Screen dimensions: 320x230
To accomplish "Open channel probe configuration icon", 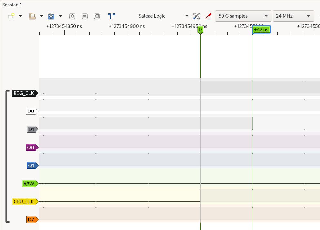I will [209, 16].
